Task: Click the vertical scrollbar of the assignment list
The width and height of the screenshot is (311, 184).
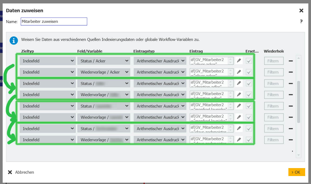Action: tap(299, 102)
